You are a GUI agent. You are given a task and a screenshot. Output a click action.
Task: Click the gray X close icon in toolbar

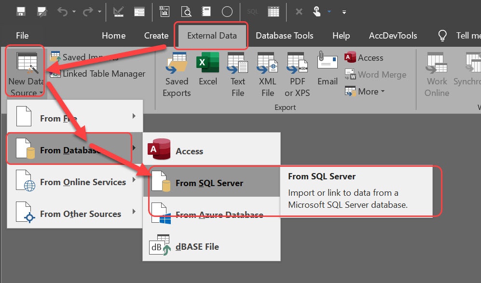point(299,12)
